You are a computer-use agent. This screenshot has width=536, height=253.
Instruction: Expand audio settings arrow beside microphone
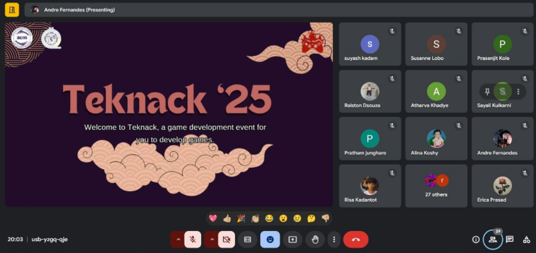tap(178, 239)
